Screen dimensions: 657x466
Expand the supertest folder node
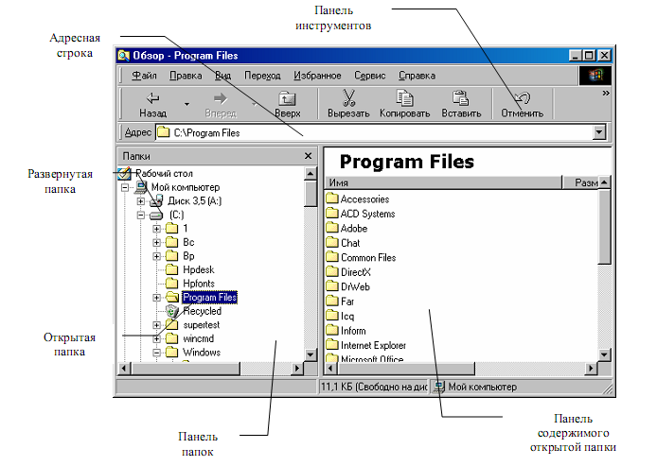coord(156,325)
